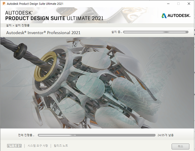Screen dimensions: 195x151
Task: Click the Autodesk logo at top right
Action: (x=176, y=16)
